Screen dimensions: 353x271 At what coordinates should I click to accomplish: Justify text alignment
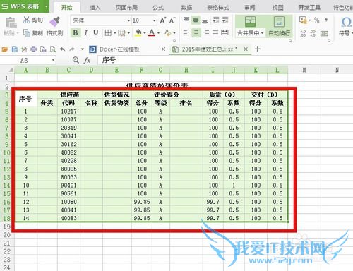pos(215,32)
